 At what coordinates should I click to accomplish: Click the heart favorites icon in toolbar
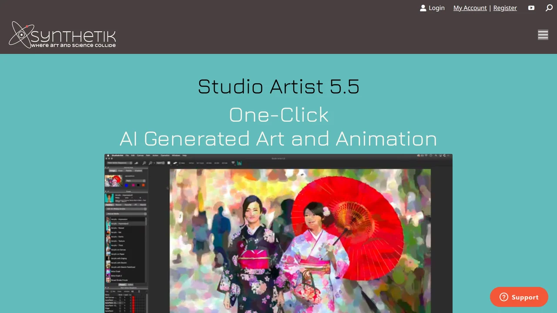233,163
